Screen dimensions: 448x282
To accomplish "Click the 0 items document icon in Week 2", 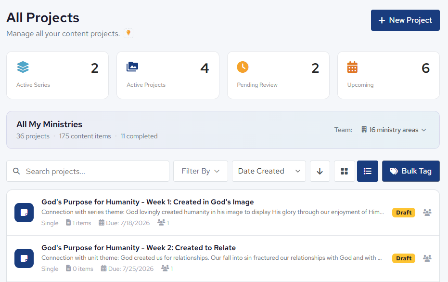I will [x=68, y=268].
